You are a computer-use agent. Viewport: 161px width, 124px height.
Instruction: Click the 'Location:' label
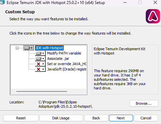[x=17, y=102]
